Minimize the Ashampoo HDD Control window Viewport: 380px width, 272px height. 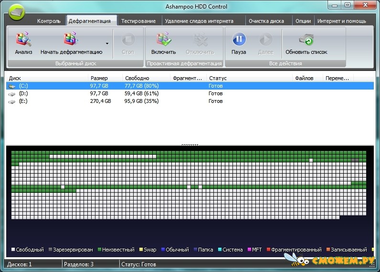click(335, 5)
